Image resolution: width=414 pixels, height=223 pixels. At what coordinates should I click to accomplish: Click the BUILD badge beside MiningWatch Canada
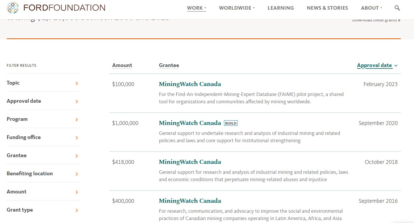click(230, 123)
